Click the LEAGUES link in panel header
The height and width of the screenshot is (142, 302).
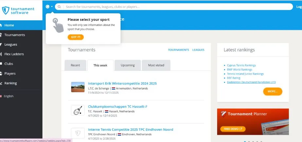pos(198,50)
